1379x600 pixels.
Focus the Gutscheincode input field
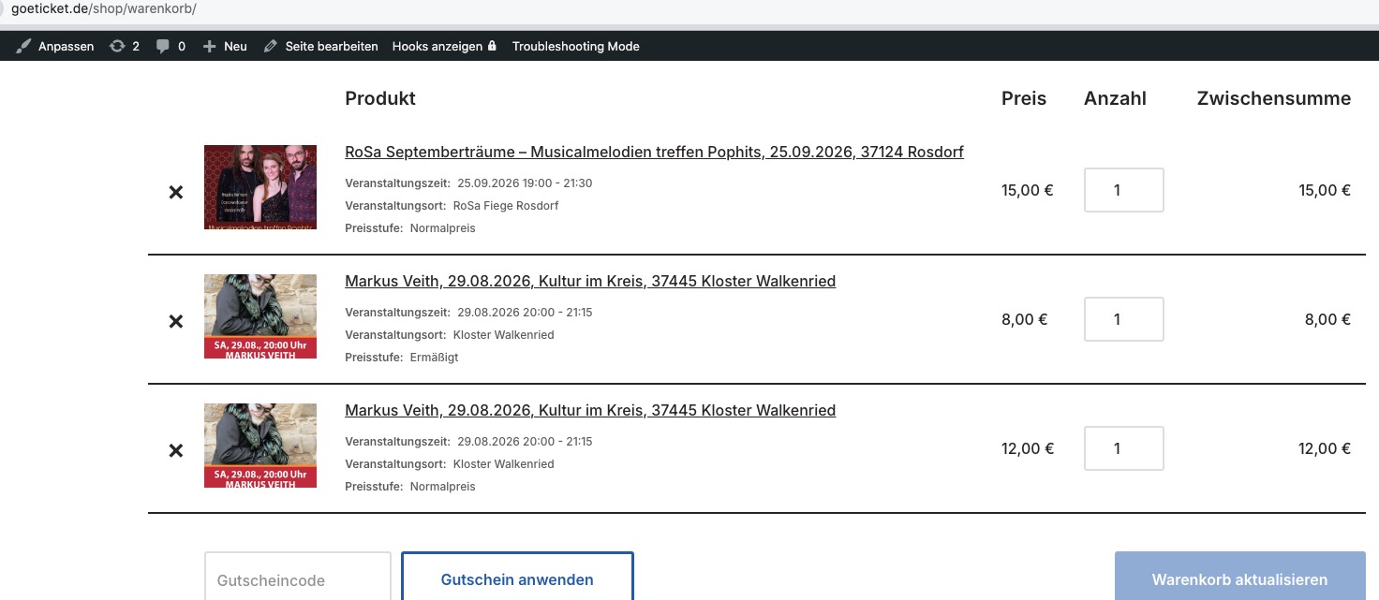(x=298, y=578)
